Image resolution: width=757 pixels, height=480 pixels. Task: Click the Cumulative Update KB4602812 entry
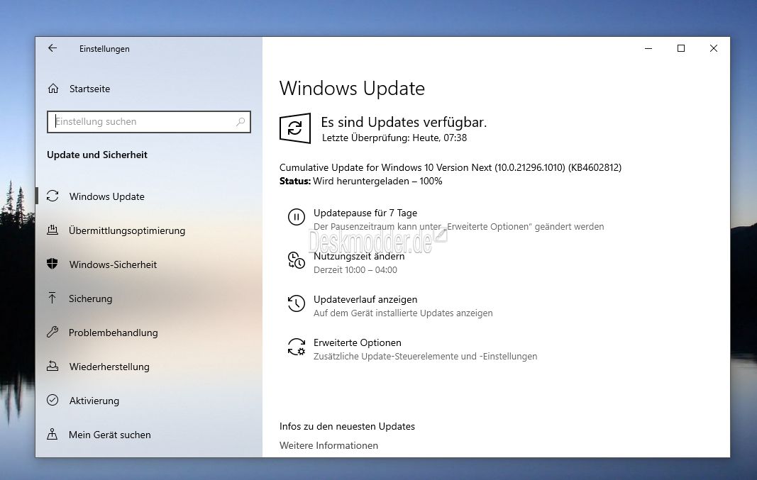451,167
